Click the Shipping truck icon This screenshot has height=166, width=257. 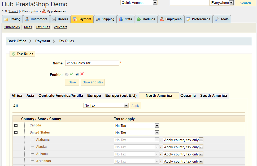(98, 19)
